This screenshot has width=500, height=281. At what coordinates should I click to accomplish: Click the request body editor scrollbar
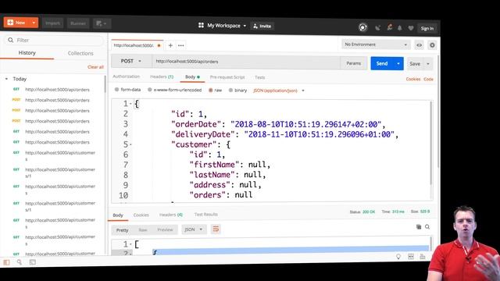click(431, 143)
